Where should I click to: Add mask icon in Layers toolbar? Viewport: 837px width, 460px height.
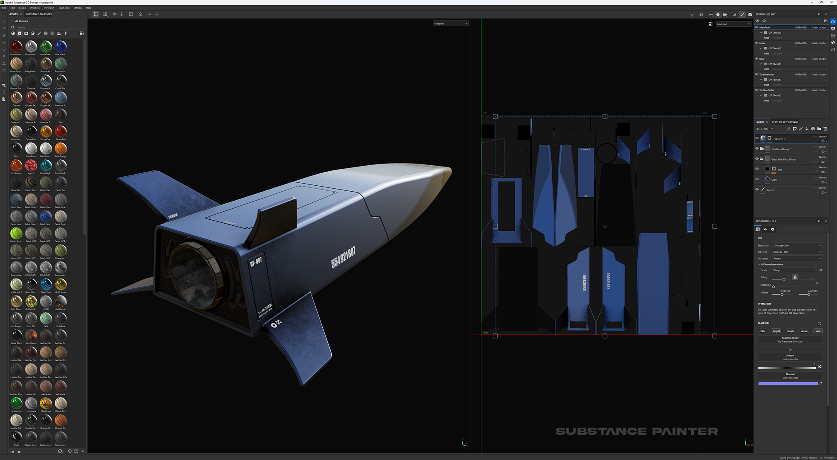(x=794, y=129)
